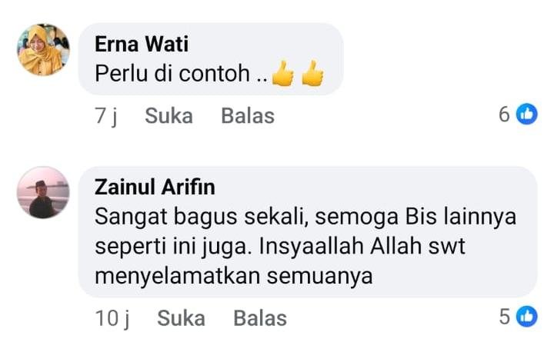
Task: Select the 'Sangat bagus sekali' comment bubble
Action: (308, 231)
